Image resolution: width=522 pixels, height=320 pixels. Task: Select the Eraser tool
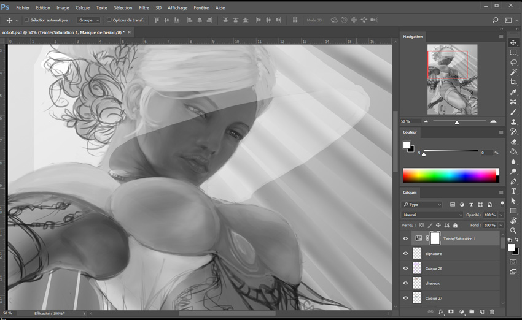coord(513,141)
